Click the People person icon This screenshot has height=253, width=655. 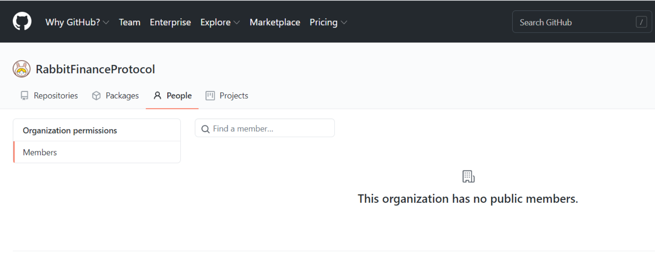157,96
